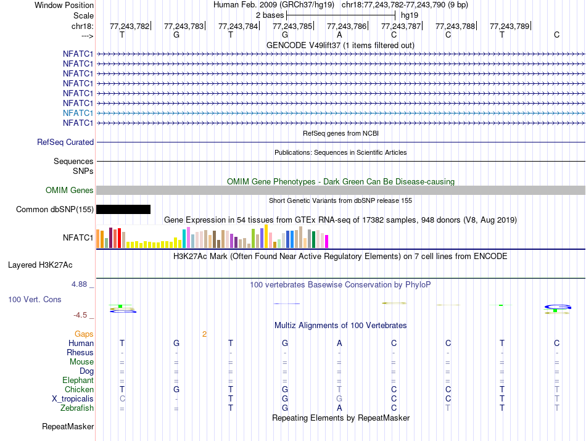This screenshot has width=586, height=441.
Task: Click the 100 Vert. Cons track label
Action: pyautogui.click(x=35, y=299)
